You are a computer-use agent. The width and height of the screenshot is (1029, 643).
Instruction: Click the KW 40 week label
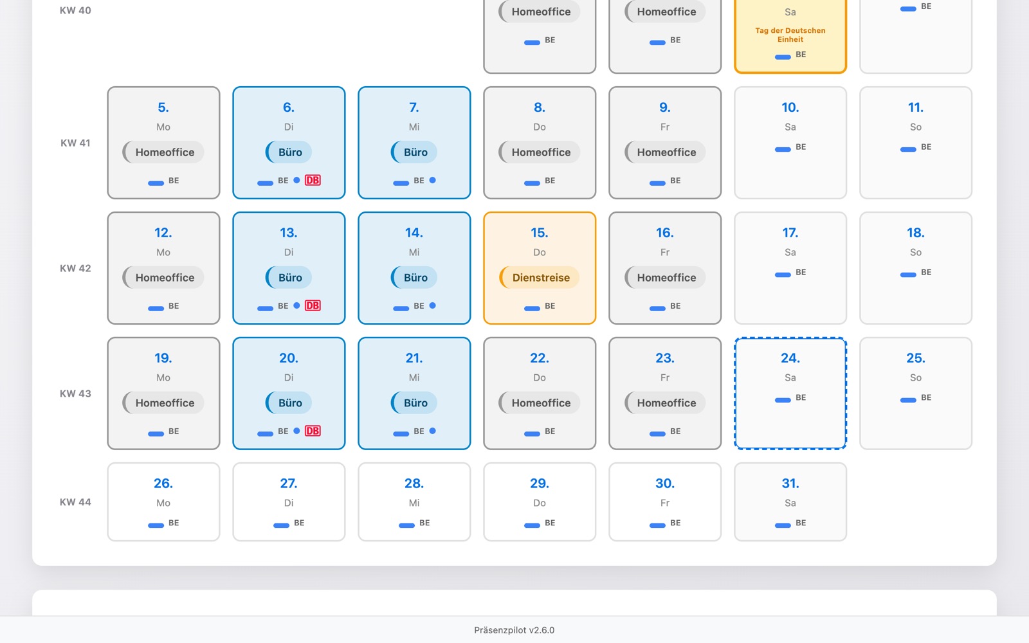coord(75,10)
